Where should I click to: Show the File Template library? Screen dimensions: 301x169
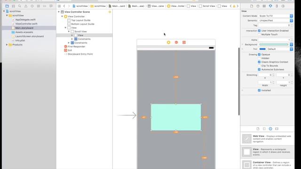258,129
